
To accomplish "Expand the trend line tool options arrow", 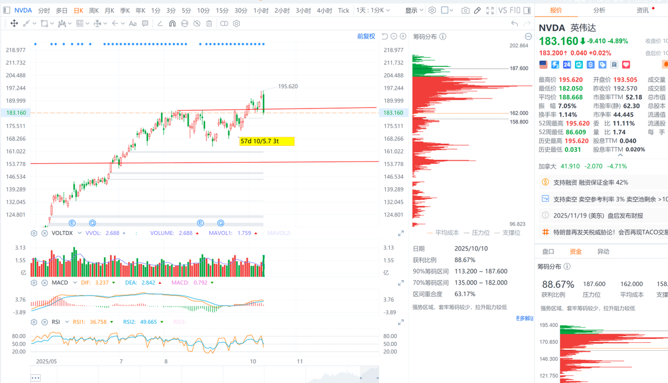I will (34, 23).
